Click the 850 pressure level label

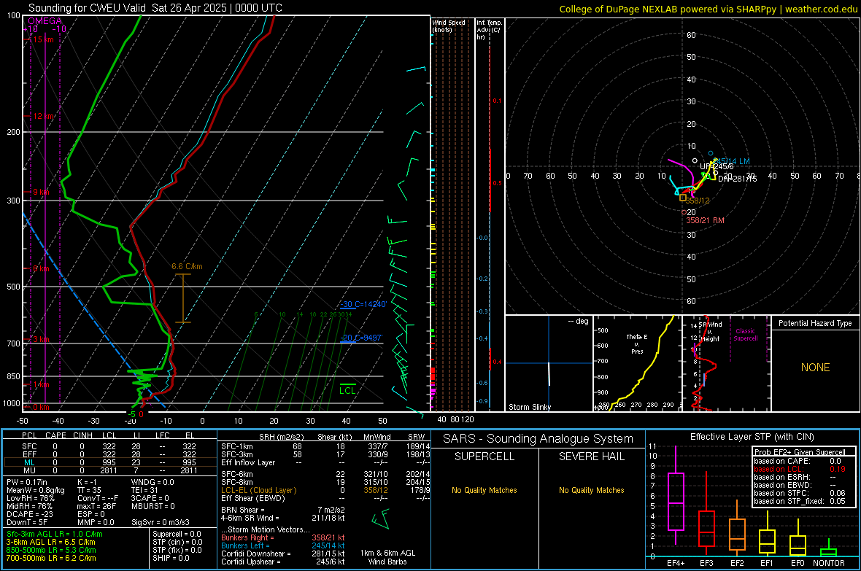[x=13, y=376]
